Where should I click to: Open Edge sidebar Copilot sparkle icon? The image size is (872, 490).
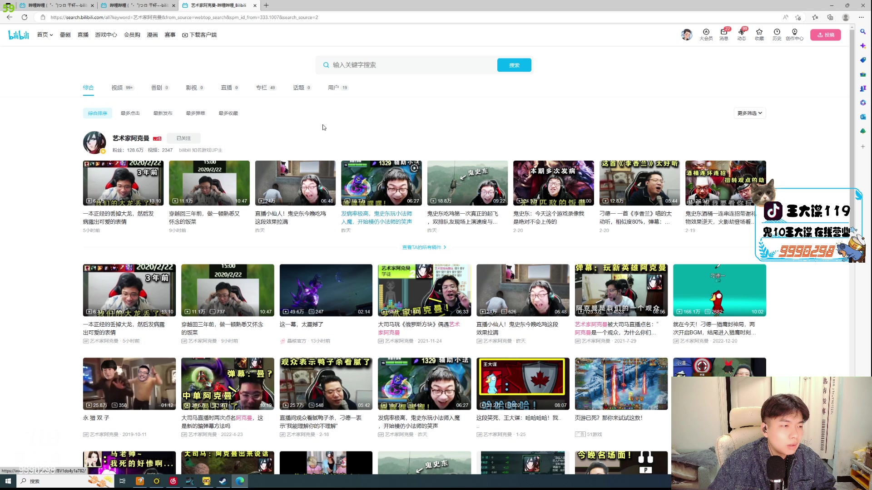point(863,46)
